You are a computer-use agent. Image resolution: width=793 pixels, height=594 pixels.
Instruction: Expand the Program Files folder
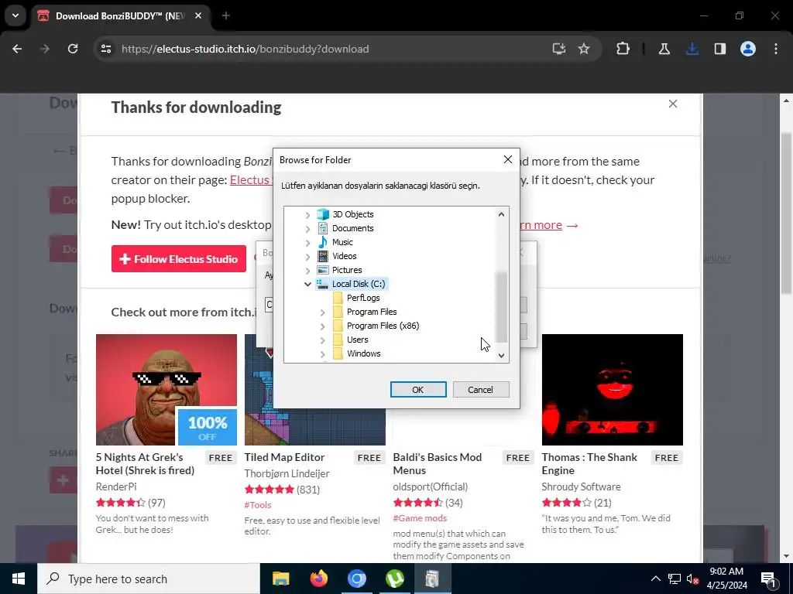pos(322,312)
